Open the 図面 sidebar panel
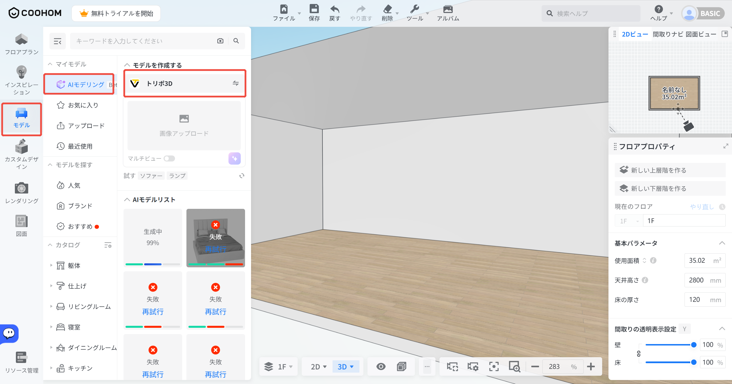Viewport: 732px width, 384px height. (x=21, y=226)
